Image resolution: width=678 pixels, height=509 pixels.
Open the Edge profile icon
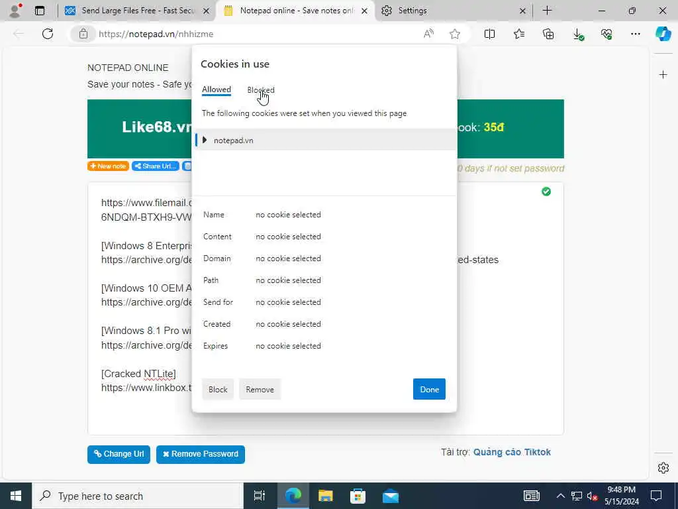(x=16, y=11)
